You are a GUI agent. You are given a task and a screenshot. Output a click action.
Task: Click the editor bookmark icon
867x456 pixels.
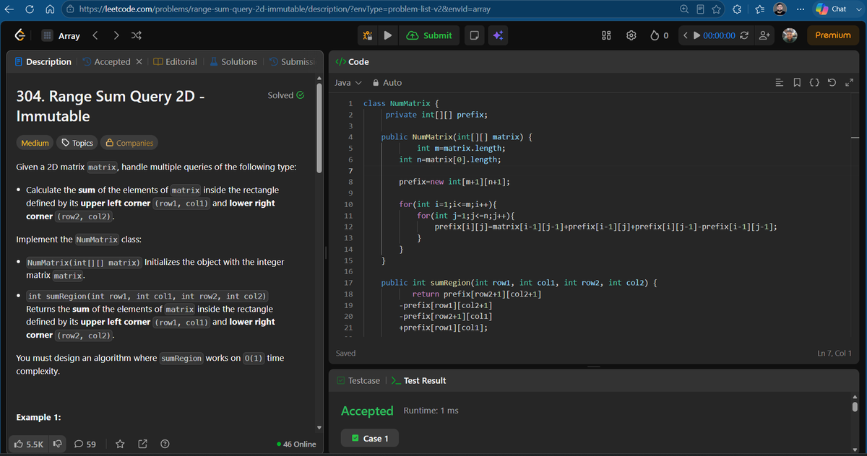point(797,82)
